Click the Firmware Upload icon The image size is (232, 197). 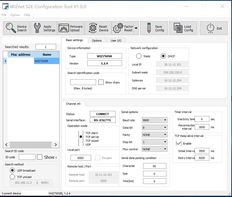pyautogui.click(x=64, y=28)
